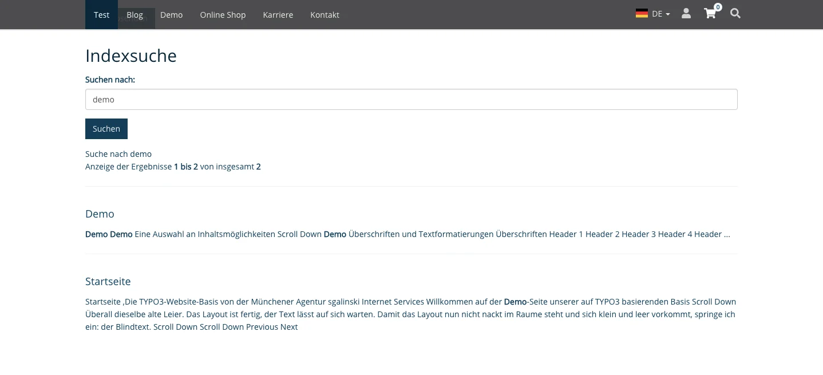Screen dimensions: 823x375
Task: Click the cart item count badge showing 0
Action: [718, 7]
